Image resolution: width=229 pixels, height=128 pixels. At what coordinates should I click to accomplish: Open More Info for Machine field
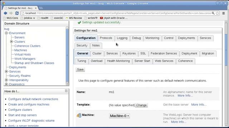tap(179, 122)
